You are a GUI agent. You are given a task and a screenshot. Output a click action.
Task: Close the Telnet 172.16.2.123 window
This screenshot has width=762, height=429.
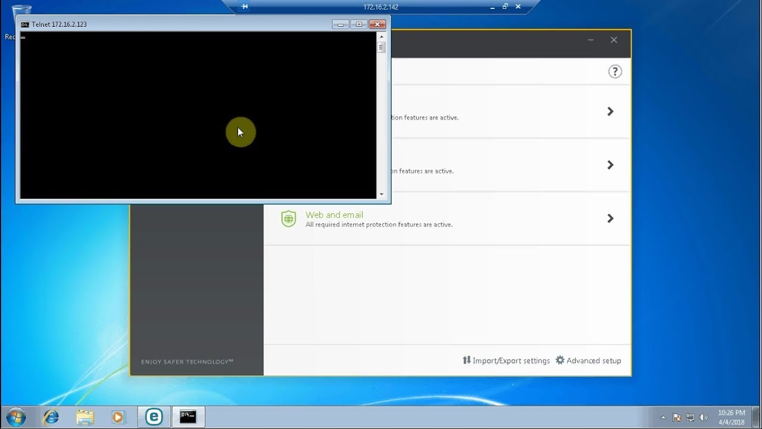(377, 24)
